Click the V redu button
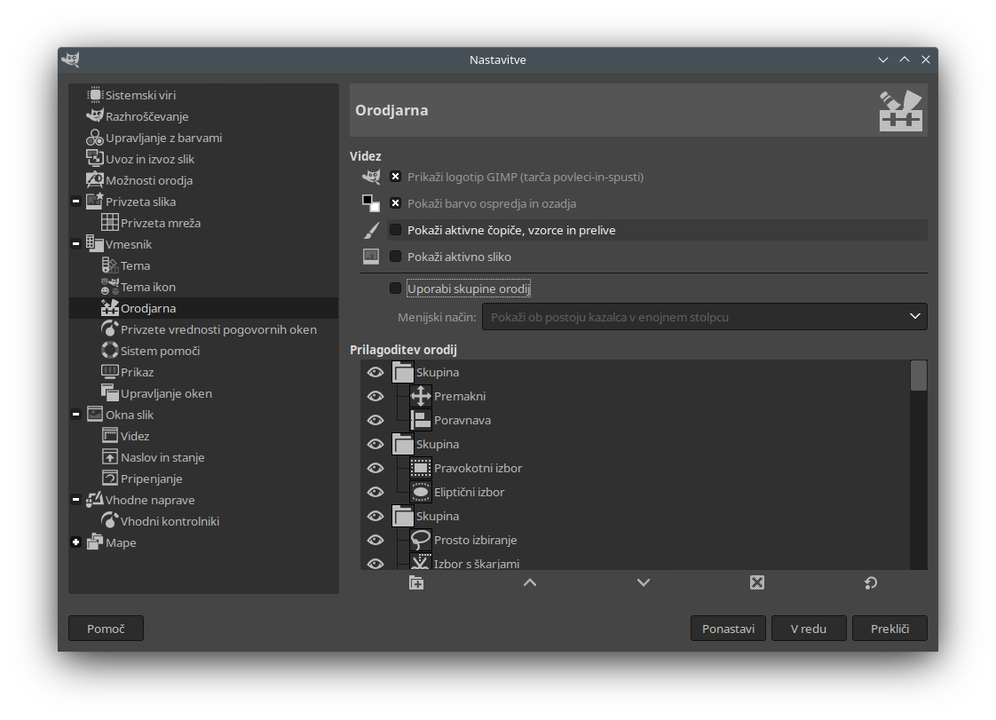The image size is (996, 720). pyautogui.click(x=809, y=629)
